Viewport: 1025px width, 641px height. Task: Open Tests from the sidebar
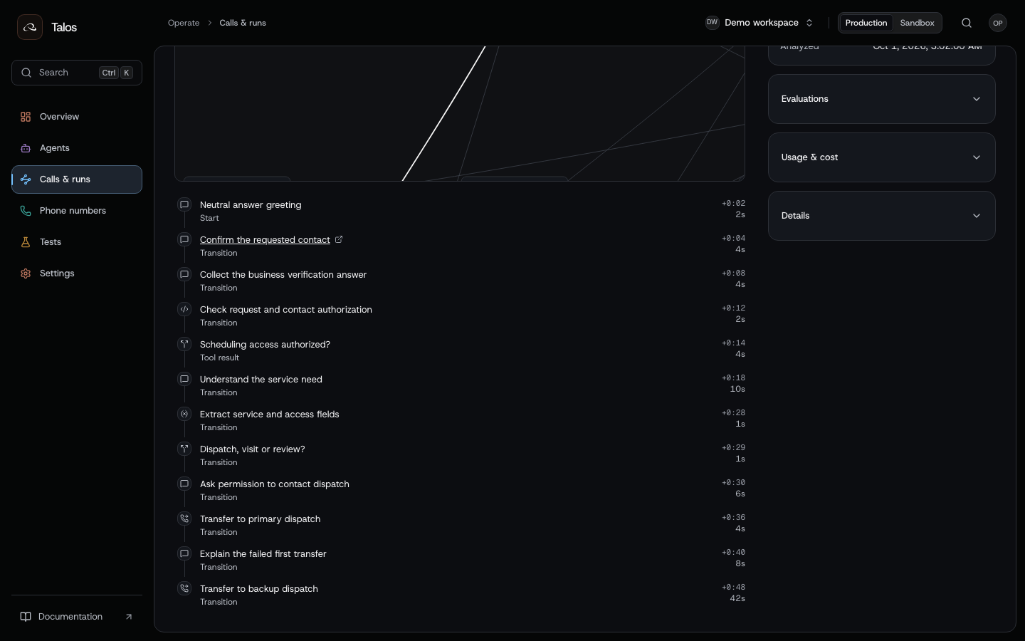(x=77, y=242)
